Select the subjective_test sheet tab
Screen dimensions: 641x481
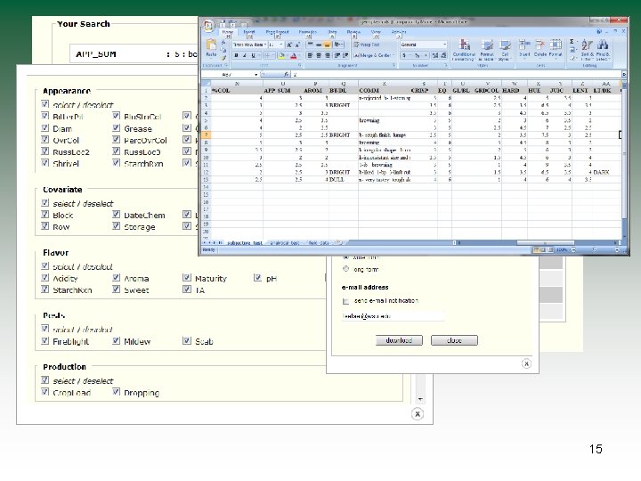(245, 243)
